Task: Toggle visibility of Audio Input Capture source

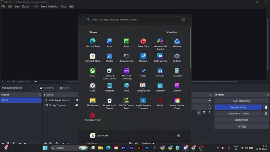Action: click(77, 100)
